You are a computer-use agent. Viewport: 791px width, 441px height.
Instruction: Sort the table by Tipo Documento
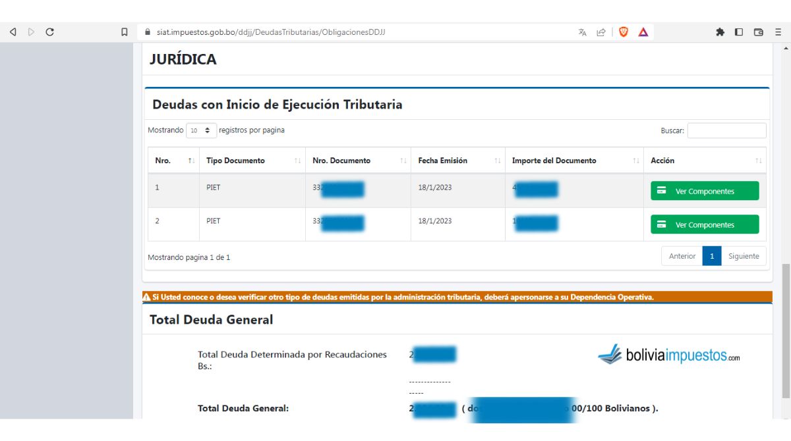252,161
